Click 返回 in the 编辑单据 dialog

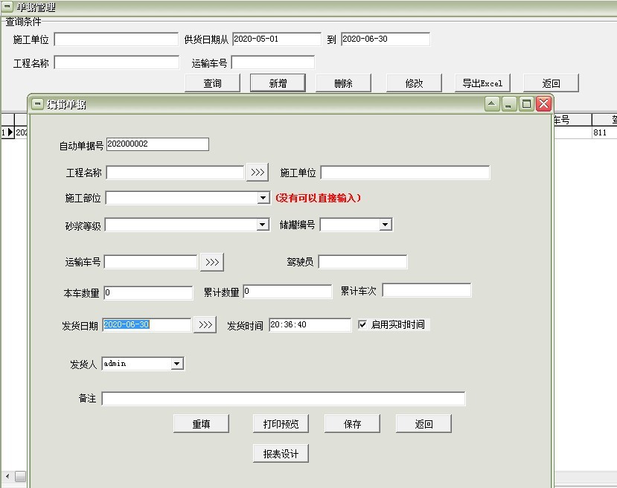click(x=423, y=423)
